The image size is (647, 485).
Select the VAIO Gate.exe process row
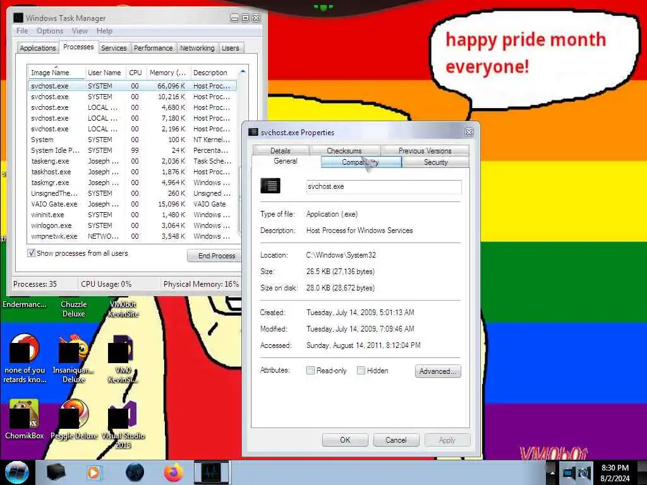[x=132, y=204]
